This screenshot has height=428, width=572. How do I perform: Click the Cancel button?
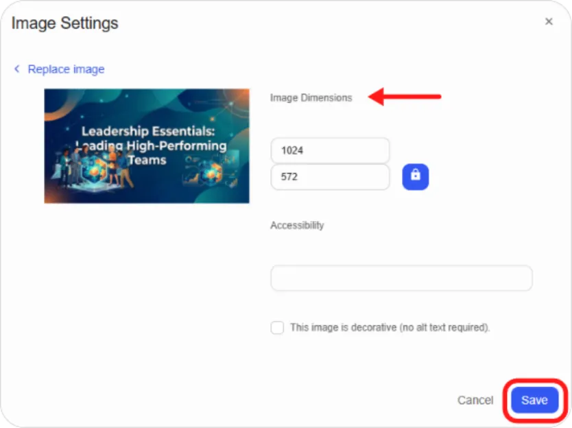pos(475,401)
